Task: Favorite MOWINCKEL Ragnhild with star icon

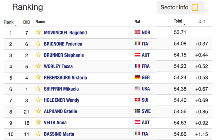Action: click(x=38, y=33)
